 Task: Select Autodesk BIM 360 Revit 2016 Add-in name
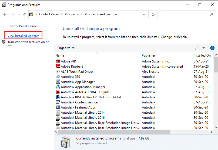click(x=91, y=97)
